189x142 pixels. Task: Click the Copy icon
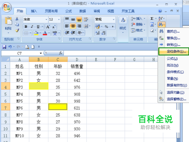(x=17, y=24)
